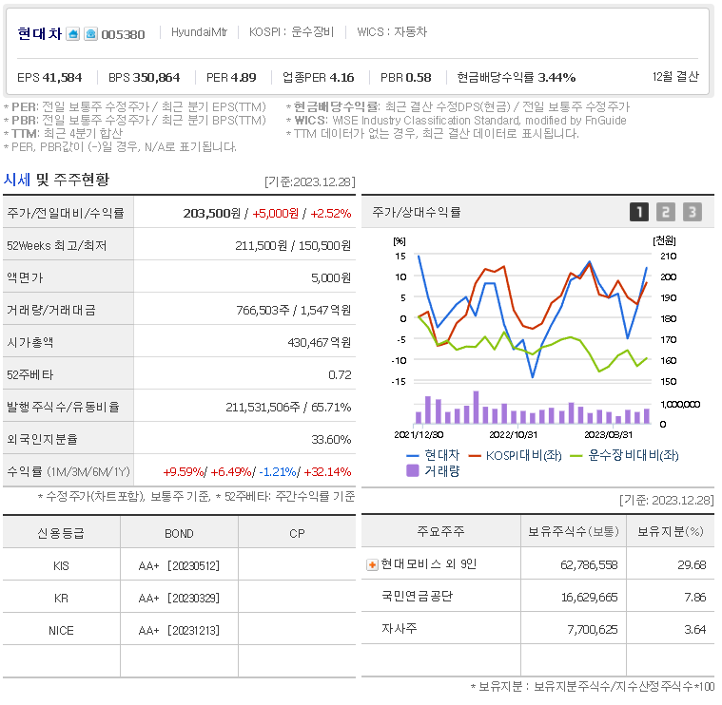
Task: Click the 시가총액 430,467억원 value
Action: [319, 342]
